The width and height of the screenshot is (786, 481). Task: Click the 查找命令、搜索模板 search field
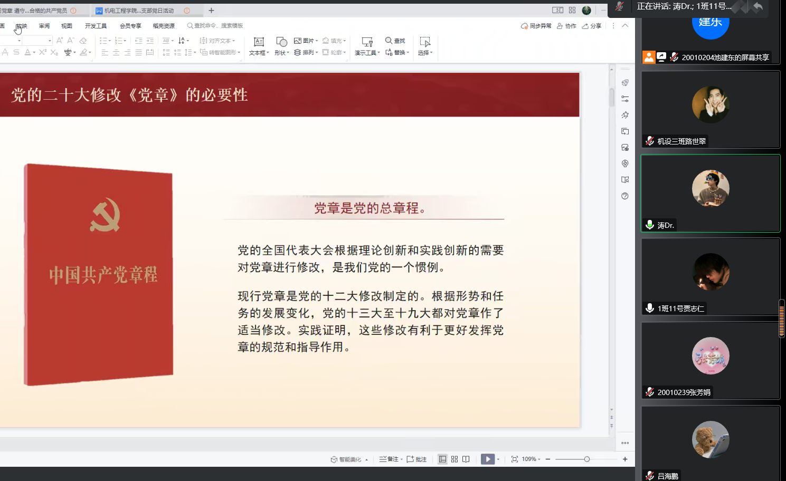tap(215, 26)
